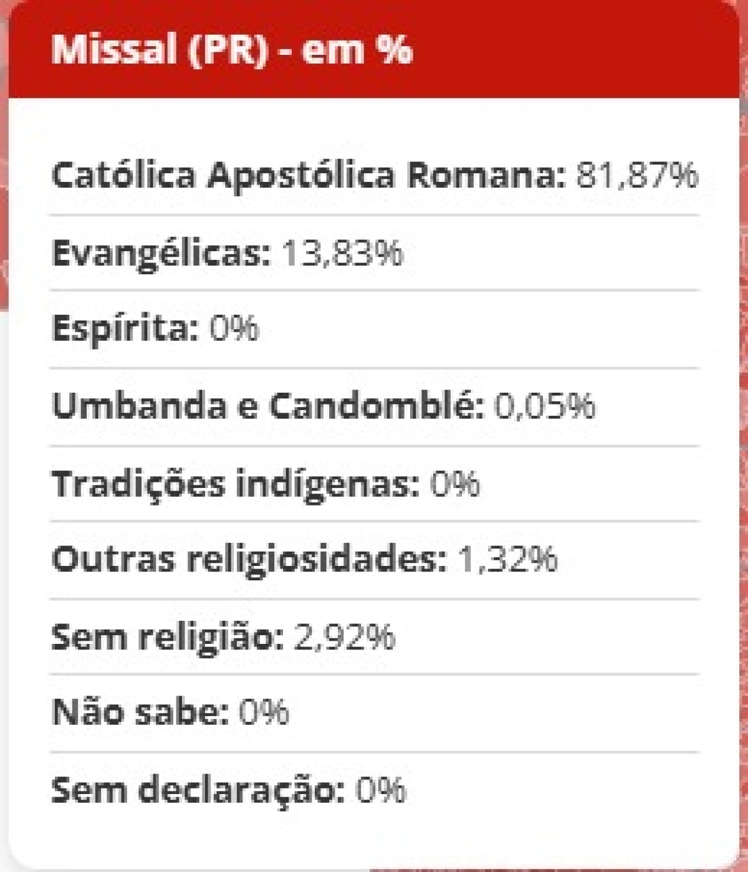
Task: Select the Sem religião row
Action: click(x=374, y=636)
